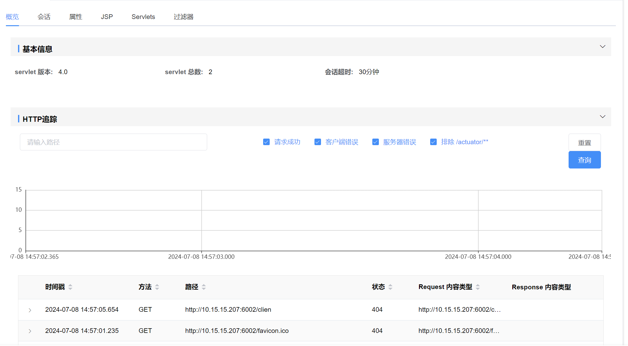628x346 pixels.
Task: Sort table by 路径 column icon
Action: click(x=204, y=287)
